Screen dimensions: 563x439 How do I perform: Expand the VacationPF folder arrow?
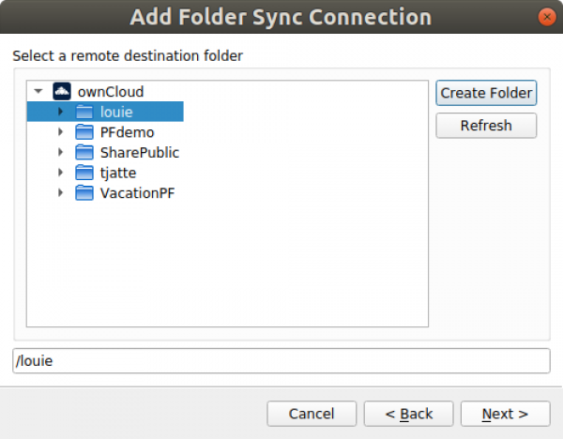tap(61, 192)
